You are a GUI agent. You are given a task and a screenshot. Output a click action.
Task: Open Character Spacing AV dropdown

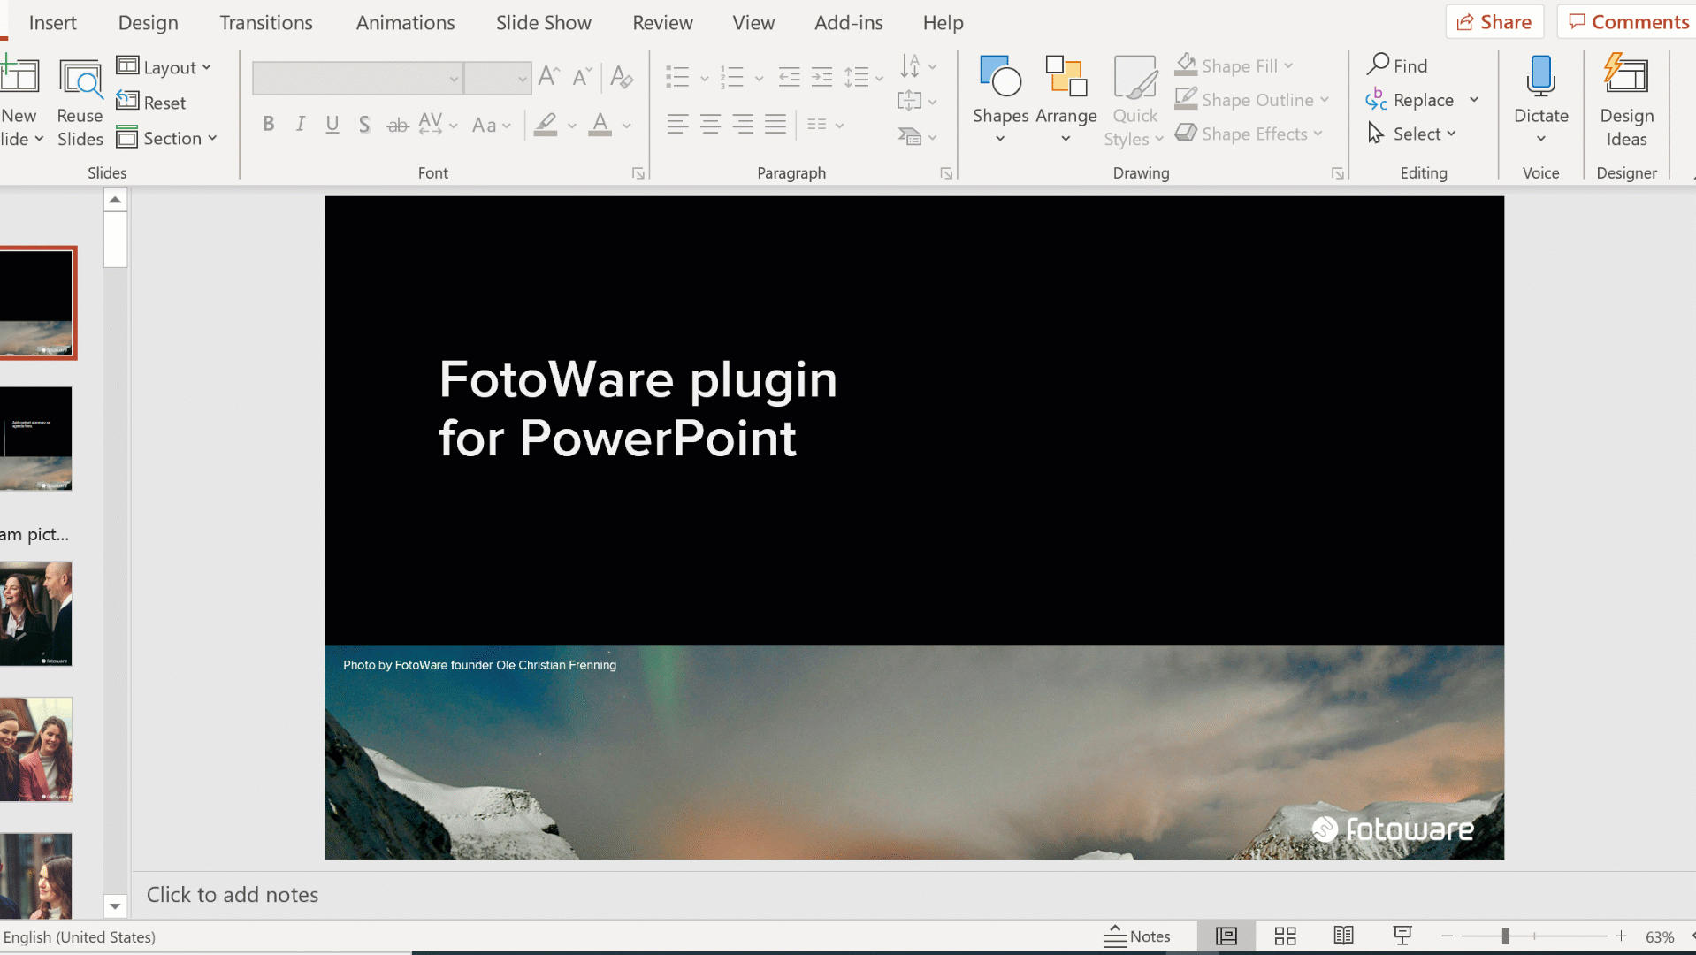439,125
